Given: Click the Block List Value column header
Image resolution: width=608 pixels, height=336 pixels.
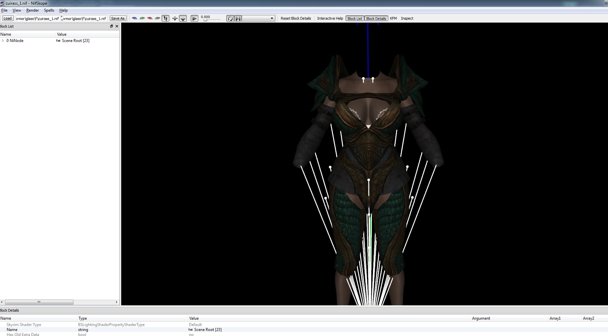Looking at the screenshot, I should [x=87, y=34].
